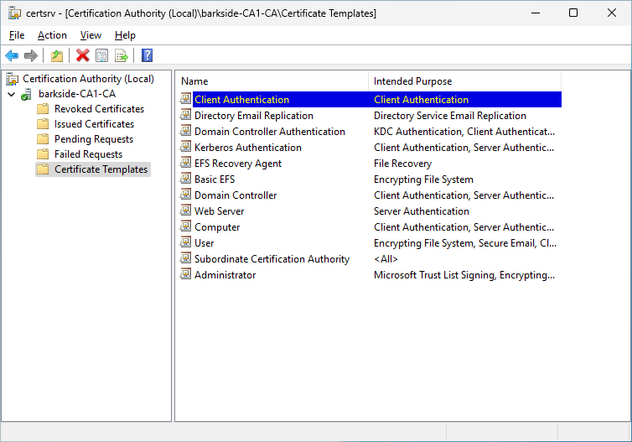The image size is (632, 442).
Task: Click the Export List toolbar icon
Action: coord(122,56)
